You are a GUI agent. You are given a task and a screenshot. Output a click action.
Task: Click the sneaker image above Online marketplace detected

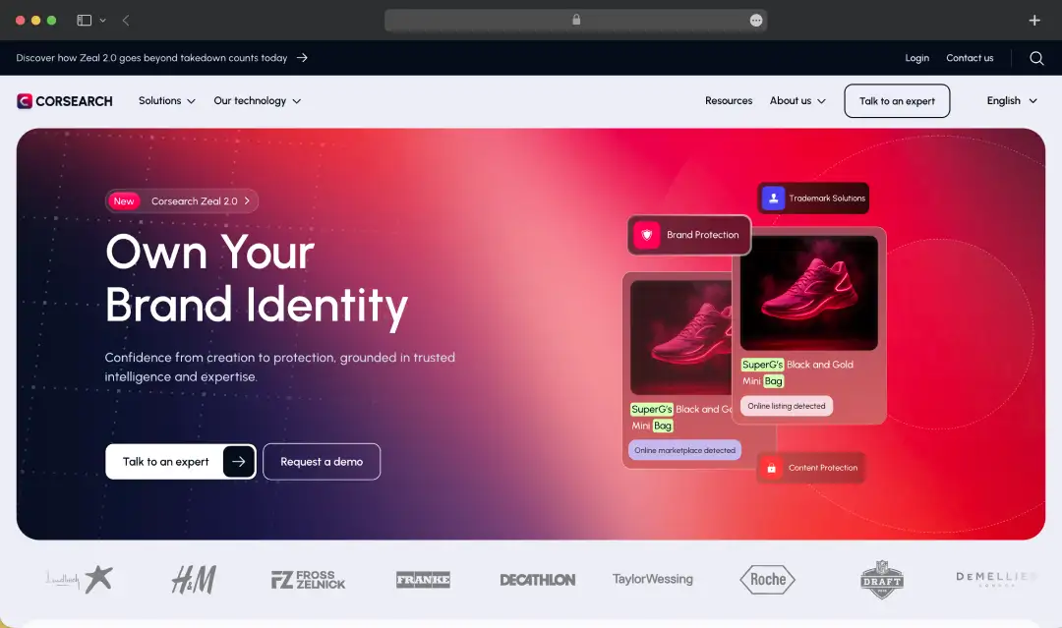point(680,337)
